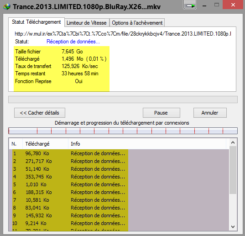Viewport: 245px width, 236px height.
Task: Click file size value 7,645 Go
Action: pyautogui.click(x=72, y=52)
